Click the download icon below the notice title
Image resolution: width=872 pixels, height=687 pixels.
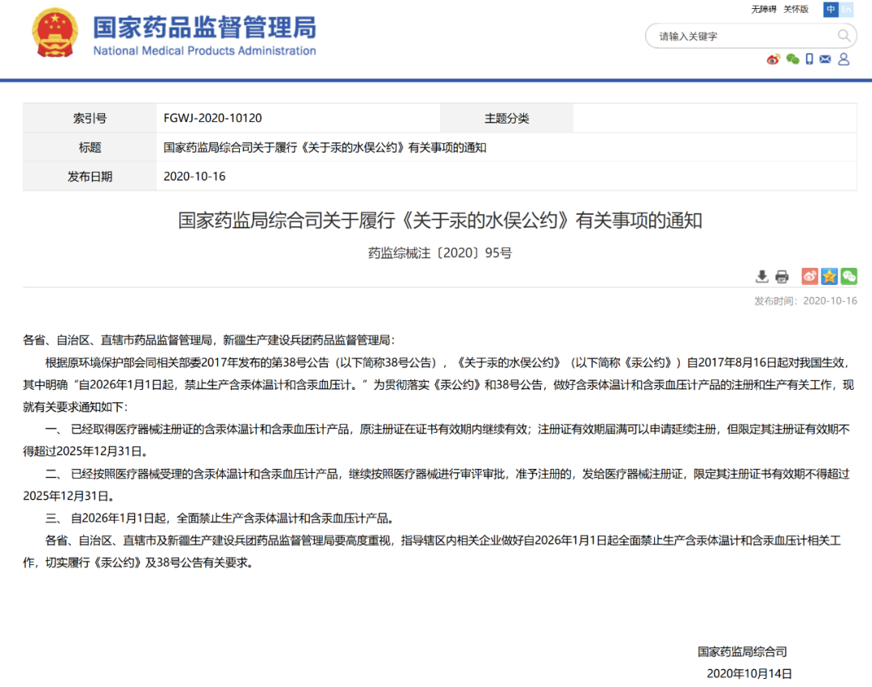pyautogui.click(x=762, y=276)
